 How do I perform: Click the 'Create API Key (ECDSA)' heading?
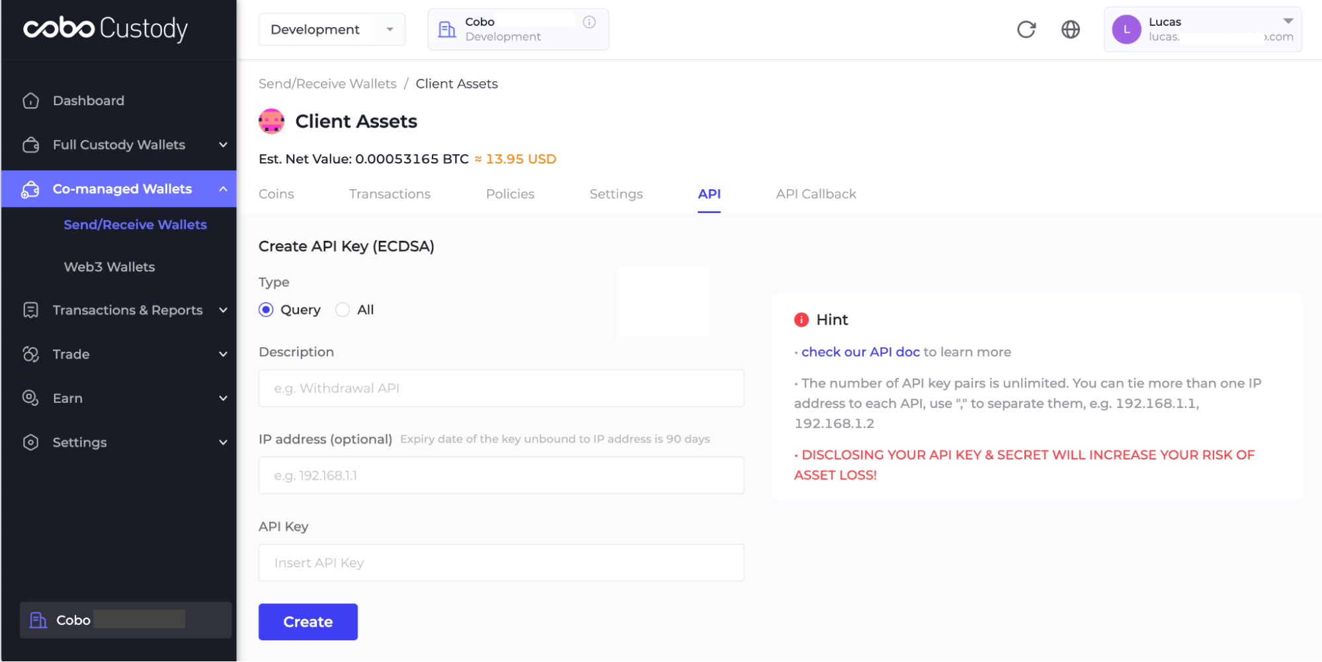click(x=347, y=246)
